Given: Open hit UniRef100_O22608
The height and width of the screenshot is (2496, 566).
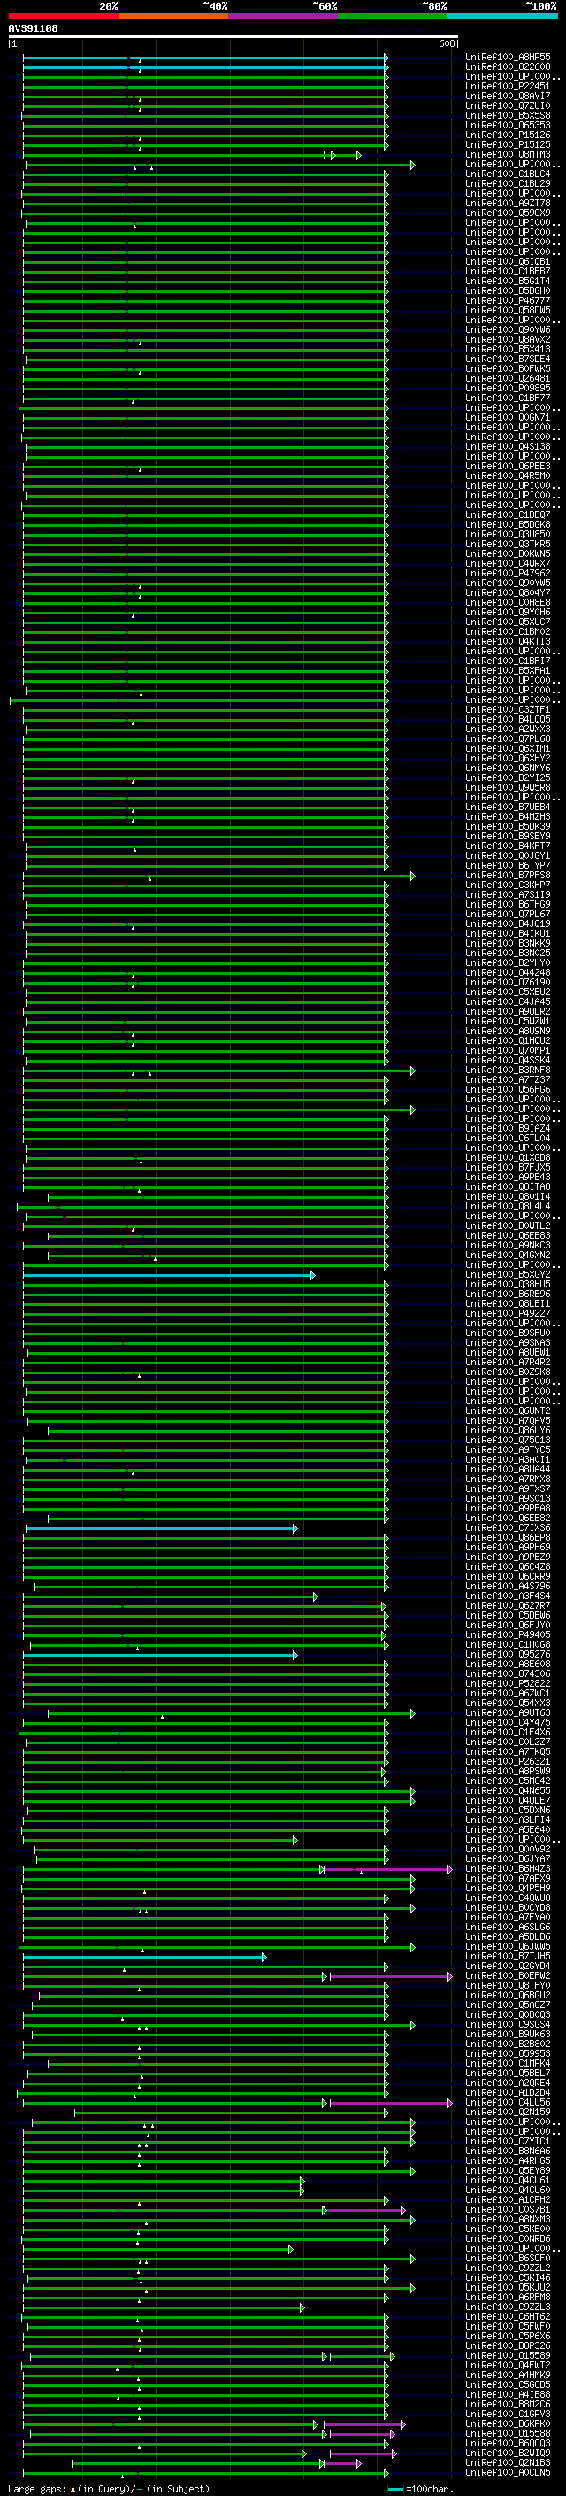Looking at the screenshot, I should coord(508,67).
